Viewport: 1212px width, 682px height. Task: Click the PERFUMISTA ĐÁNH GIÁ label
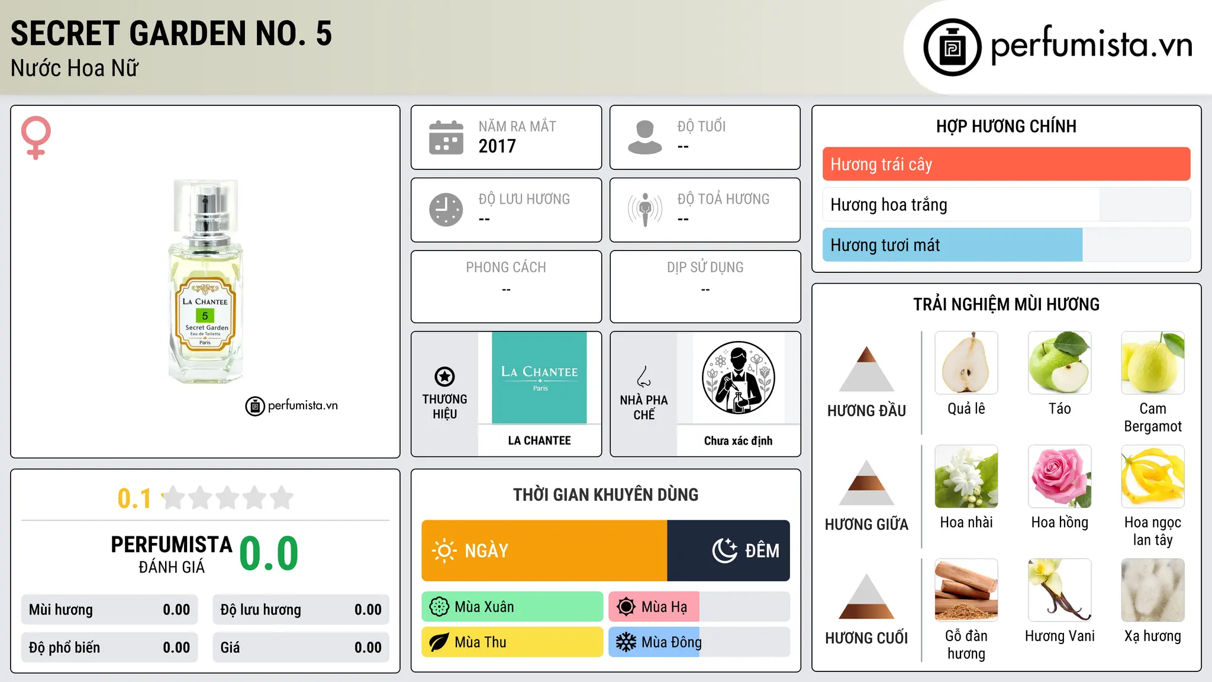172,554
